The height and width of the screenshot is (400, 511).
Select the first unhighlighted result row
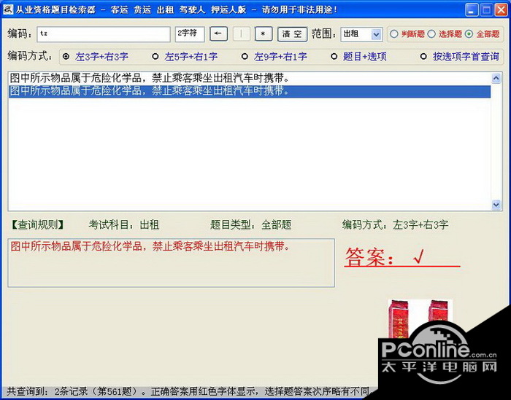pyautogui.click(x=250, y=79)
